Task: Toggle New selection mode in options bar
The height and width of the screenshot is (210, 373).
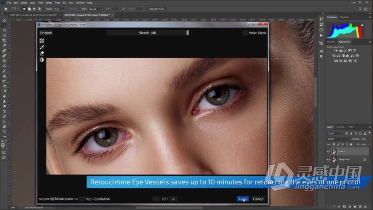Action: click(x=24, y=9)
